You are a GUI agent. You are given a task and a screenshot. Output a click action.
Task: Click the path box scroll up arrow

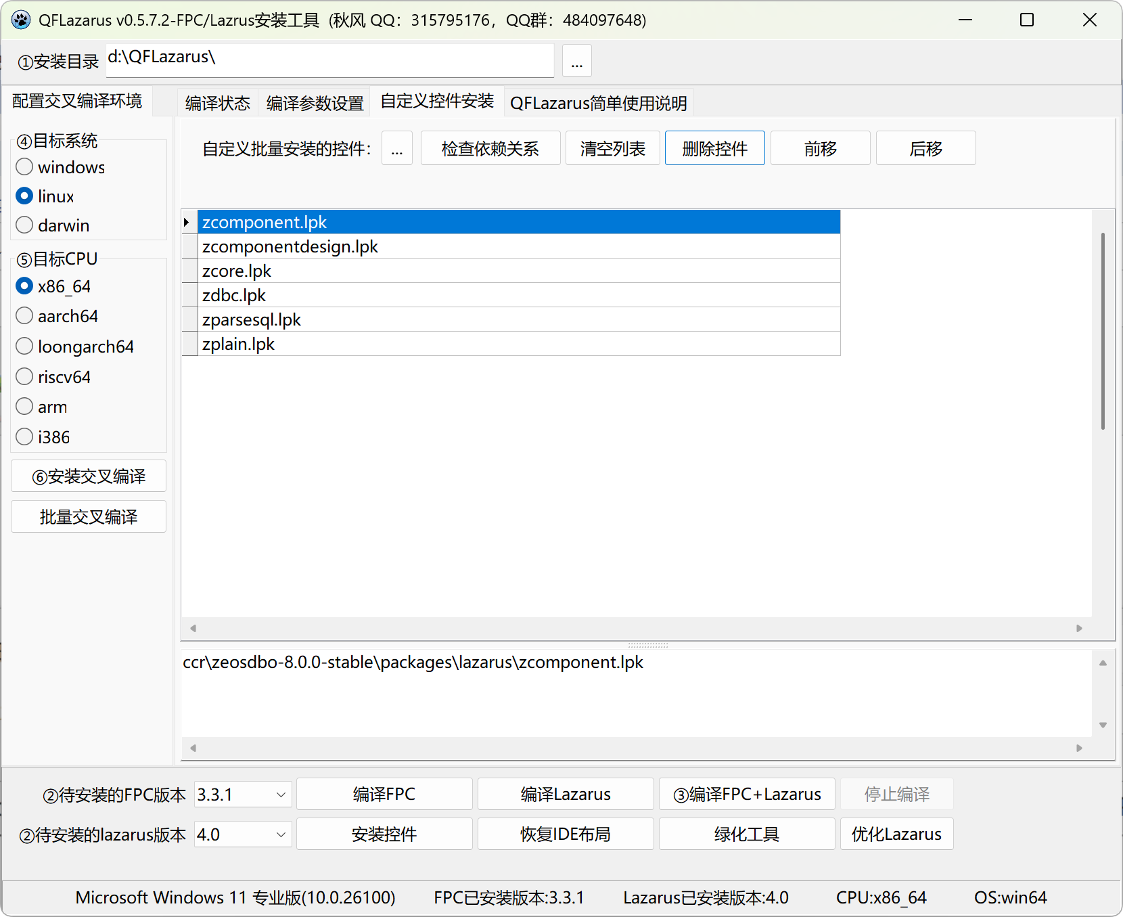pos(1103,663)
